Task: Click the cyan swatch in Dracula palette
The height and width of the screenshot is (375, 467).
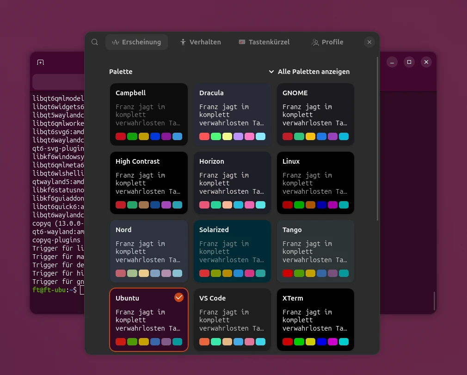Action: 260,136
